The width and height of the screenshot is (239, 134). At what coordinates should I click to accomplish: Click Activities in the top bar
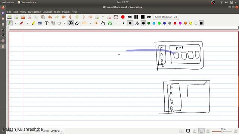coord(8,2)
